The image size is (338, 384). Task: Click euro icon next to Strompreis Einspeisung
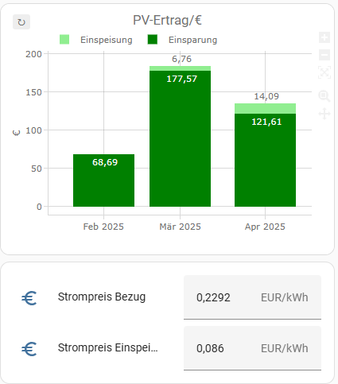click(29, 349)
